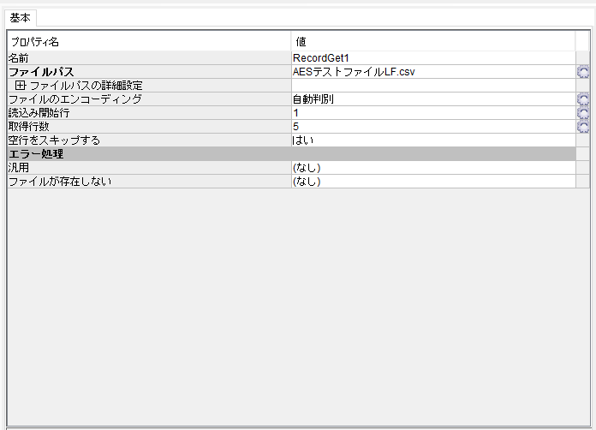Select the 取得行数 value 5 field
The image size is (596, 430).
(432, 127)
